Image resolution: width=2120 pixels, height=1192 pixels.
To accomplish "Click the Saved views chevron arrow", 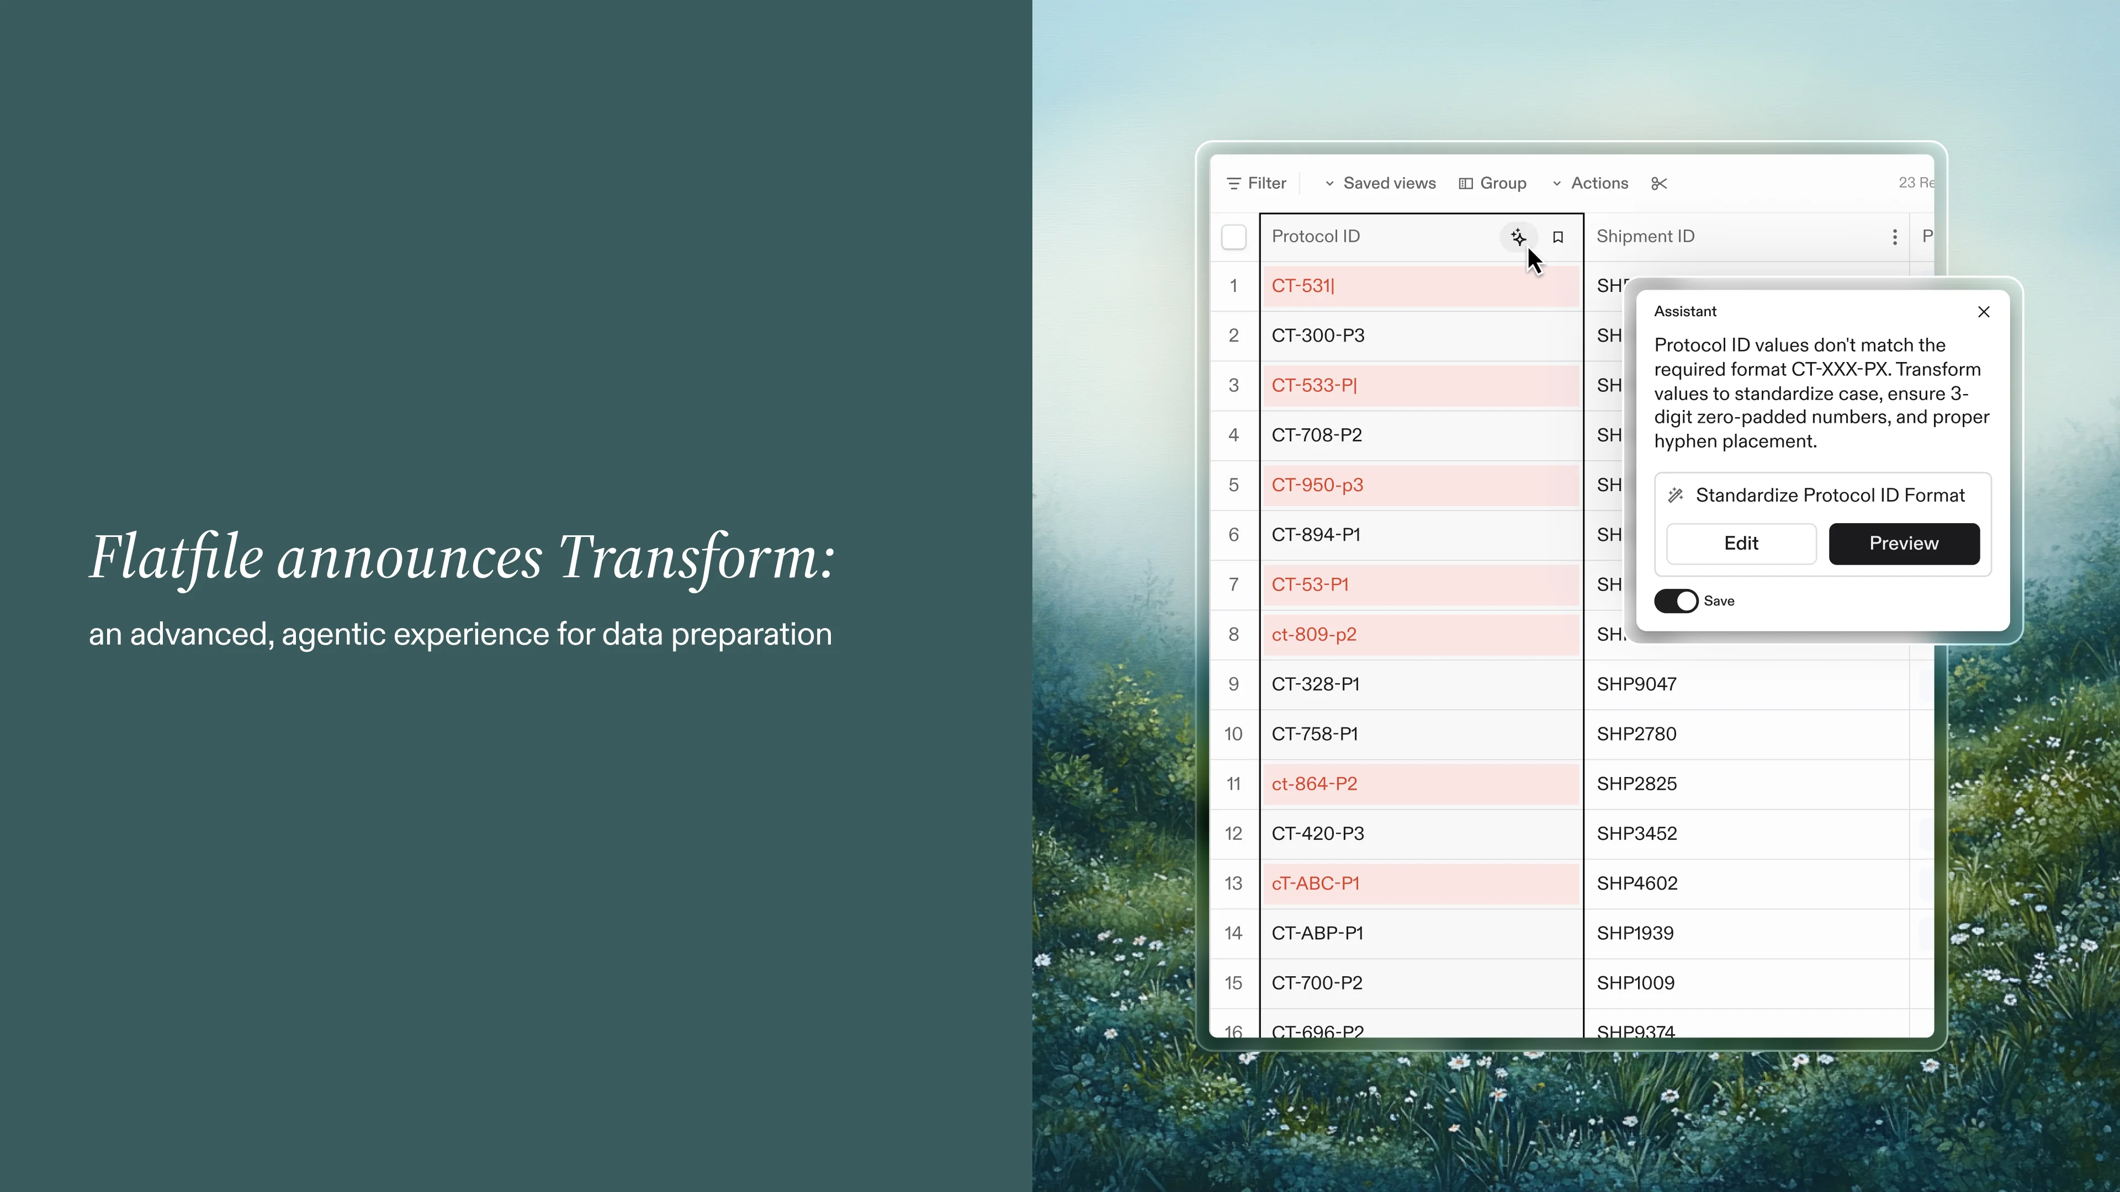I will pyautogui.click(x=1329, y=183).
